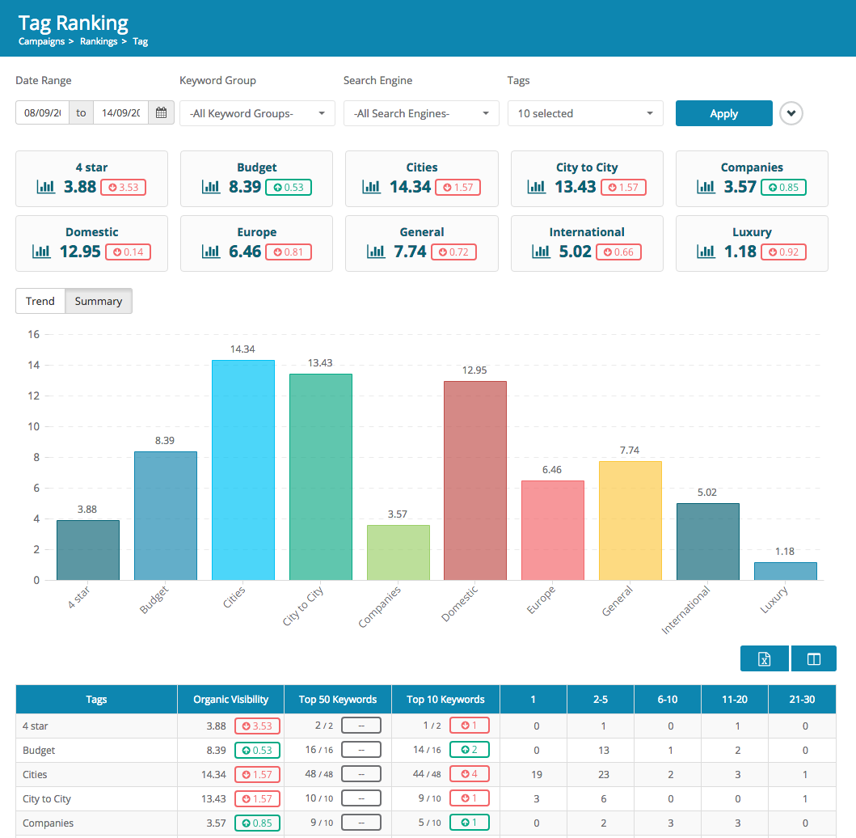Click the chart icon on Luxury card
Screen dimensions: 856x838
point(706,252)
